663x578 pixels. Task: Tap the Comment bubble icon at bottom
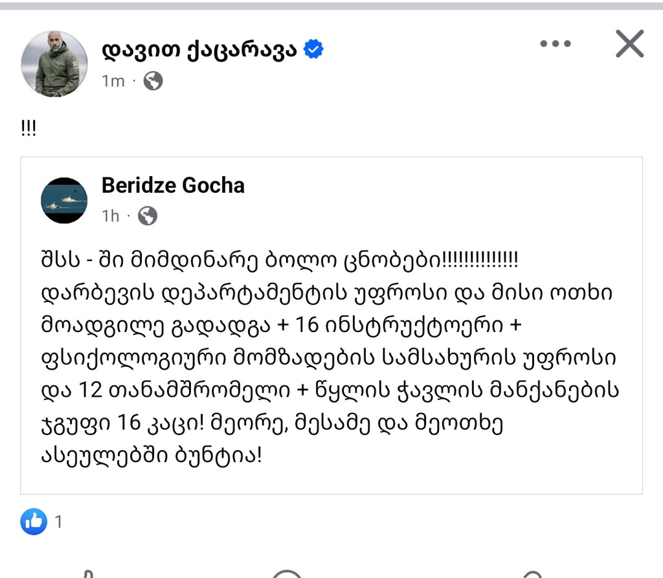(287, 573)
